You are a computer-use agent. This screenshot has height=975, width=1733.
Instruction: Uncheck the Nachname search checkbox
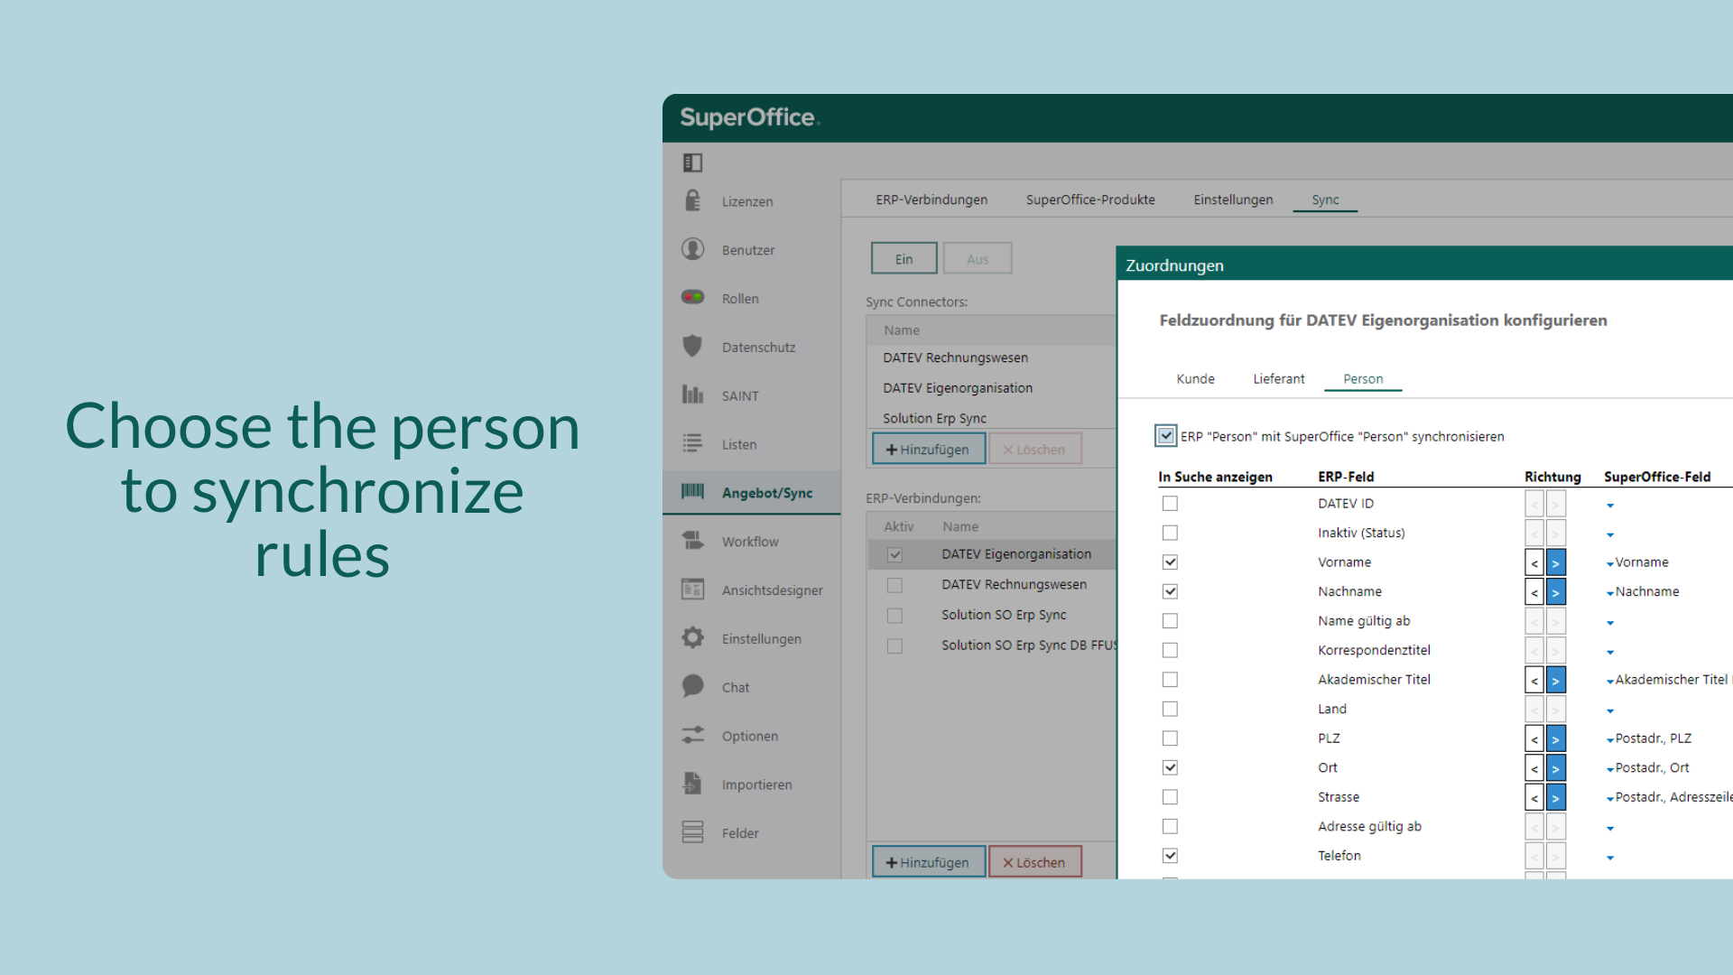pos(1170,591)
